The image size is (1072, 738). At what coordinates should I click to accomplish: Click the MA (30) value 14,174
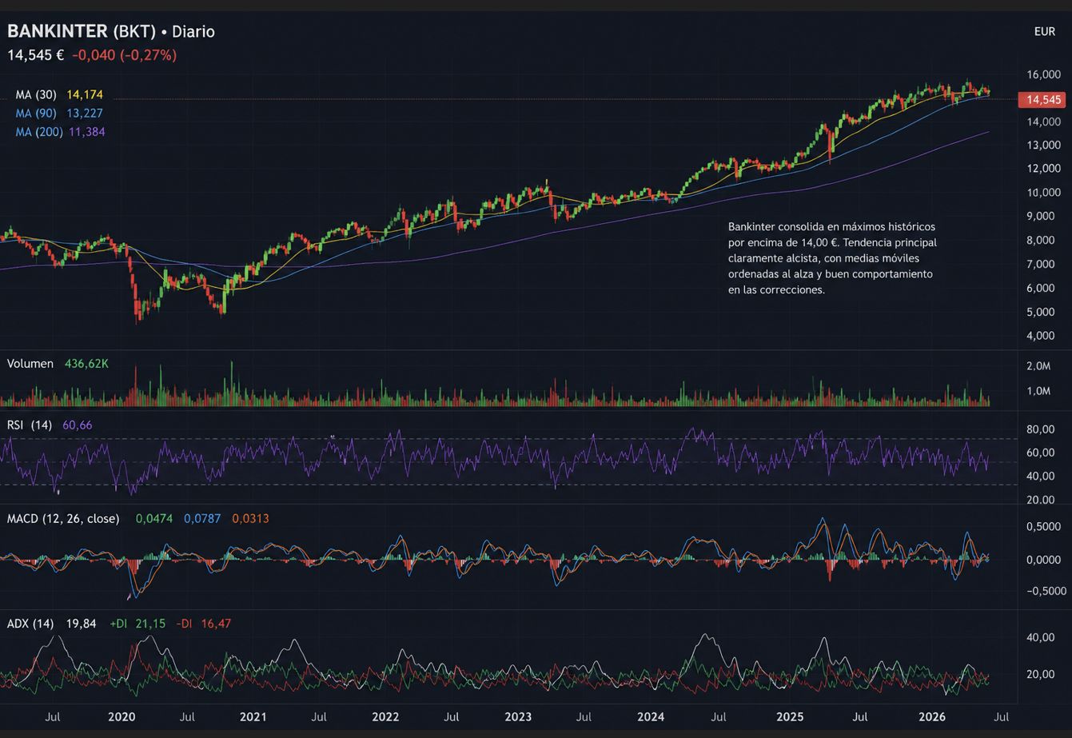[85, 94]
